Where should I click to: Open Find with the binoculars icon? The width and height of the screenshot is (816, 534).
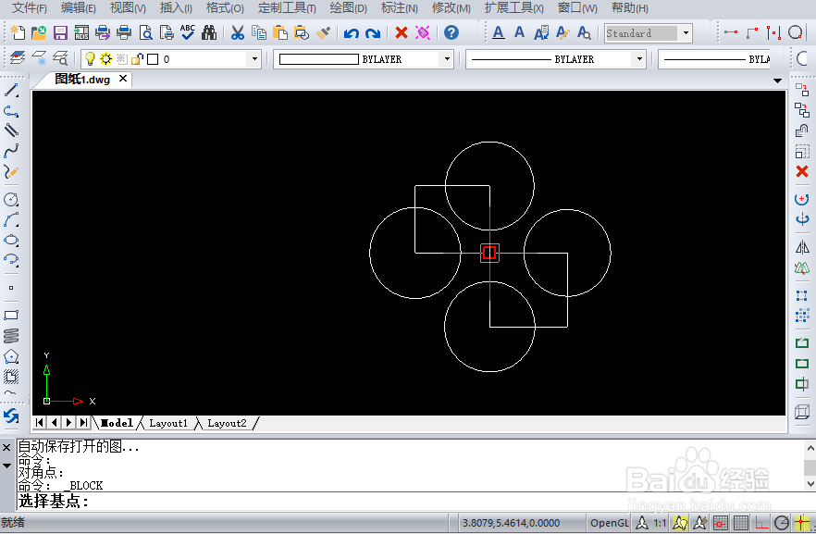(x=209, y=32)
